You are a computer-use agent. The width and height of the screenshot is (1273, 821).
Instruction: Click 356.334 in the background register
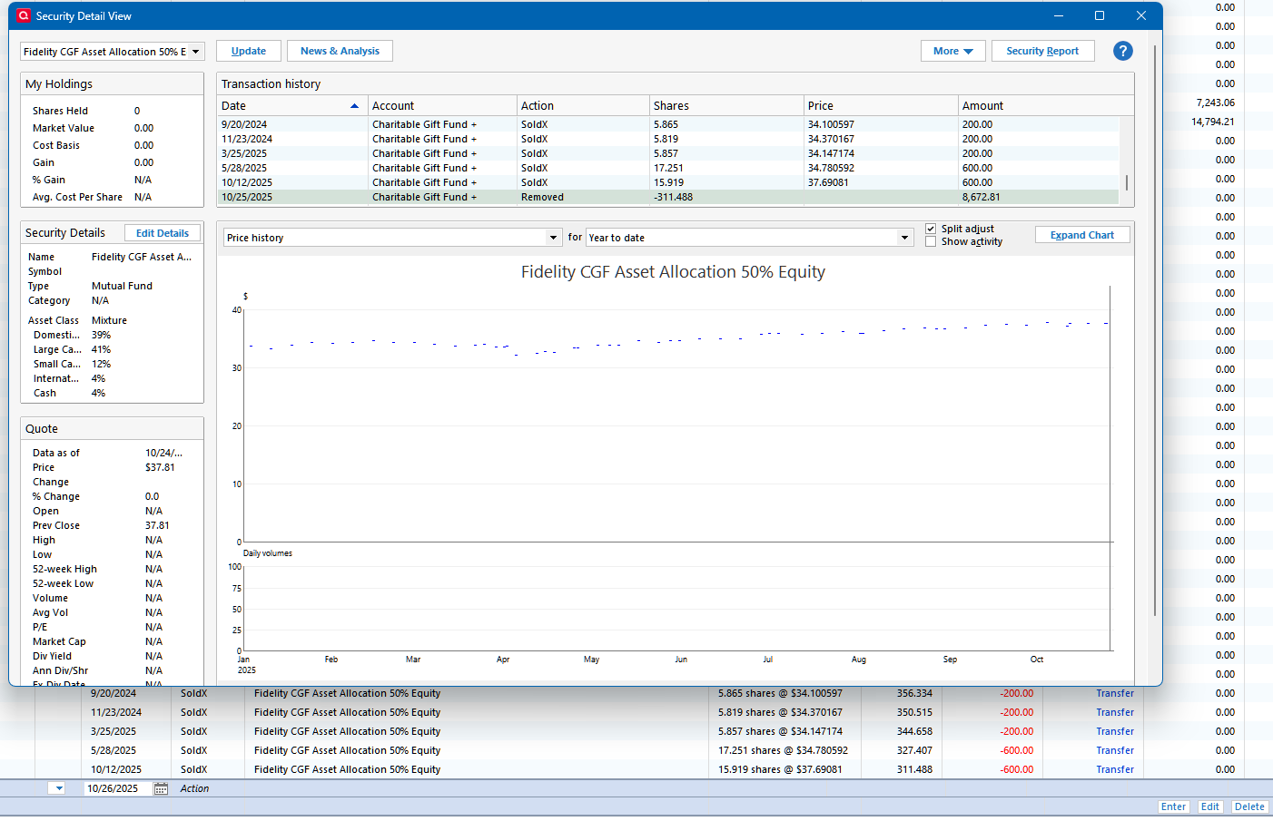(914, 693)
